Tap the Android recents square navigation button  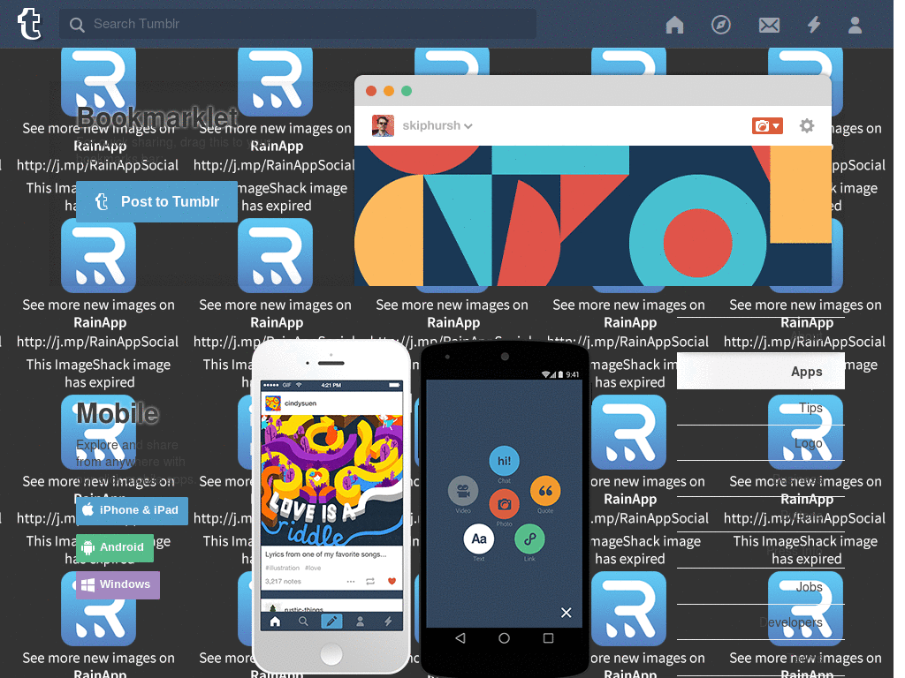tap(548, 638)
